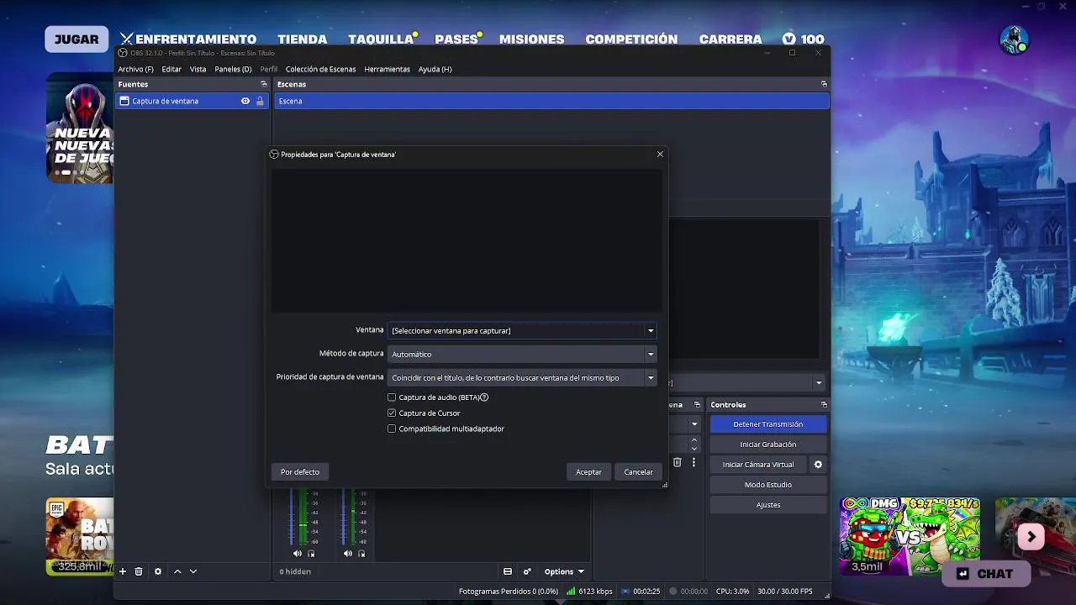
Task: Add a new source with the plus icon
Action: pyautogui.click(x=123, y=571)
